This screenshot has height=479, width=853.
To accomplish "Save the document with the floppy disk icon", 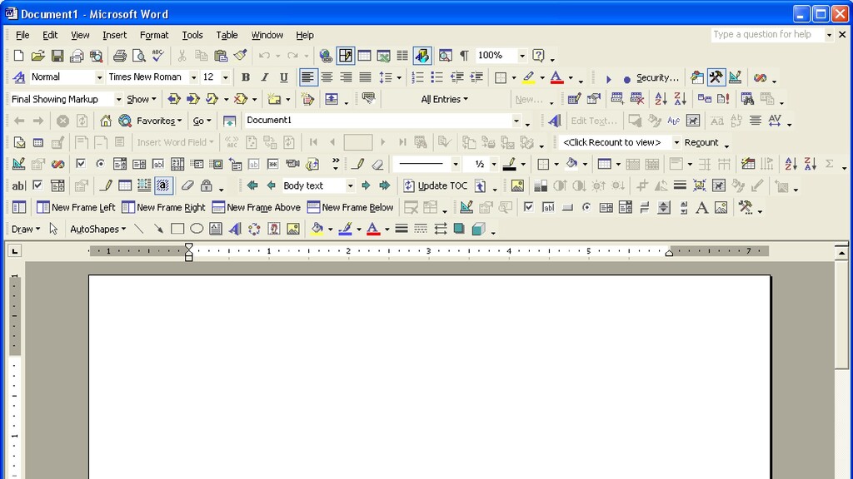I will click(57, 56).
